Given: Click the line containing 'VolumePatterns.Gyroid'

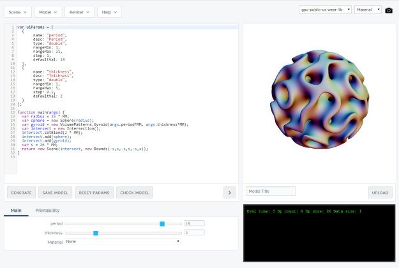Looking at the screenshot, I should pyautogui.click(x=105, y=124).
